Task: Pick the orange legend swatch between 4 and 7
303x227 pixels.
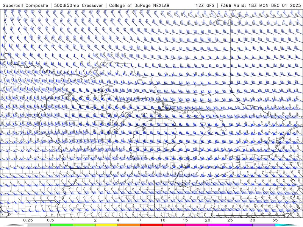Action: point(129,225)
